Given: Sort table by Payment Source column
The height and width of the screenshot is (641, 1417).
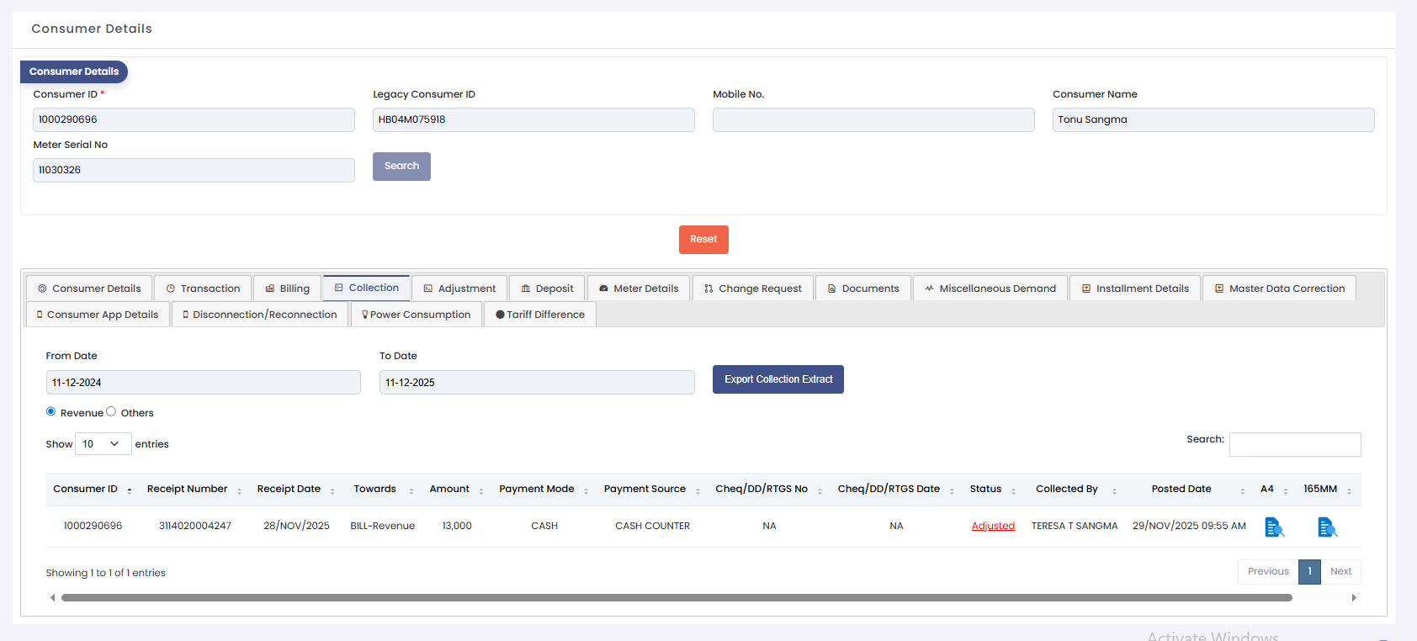Looking at the screenshot, I should 652,489.
